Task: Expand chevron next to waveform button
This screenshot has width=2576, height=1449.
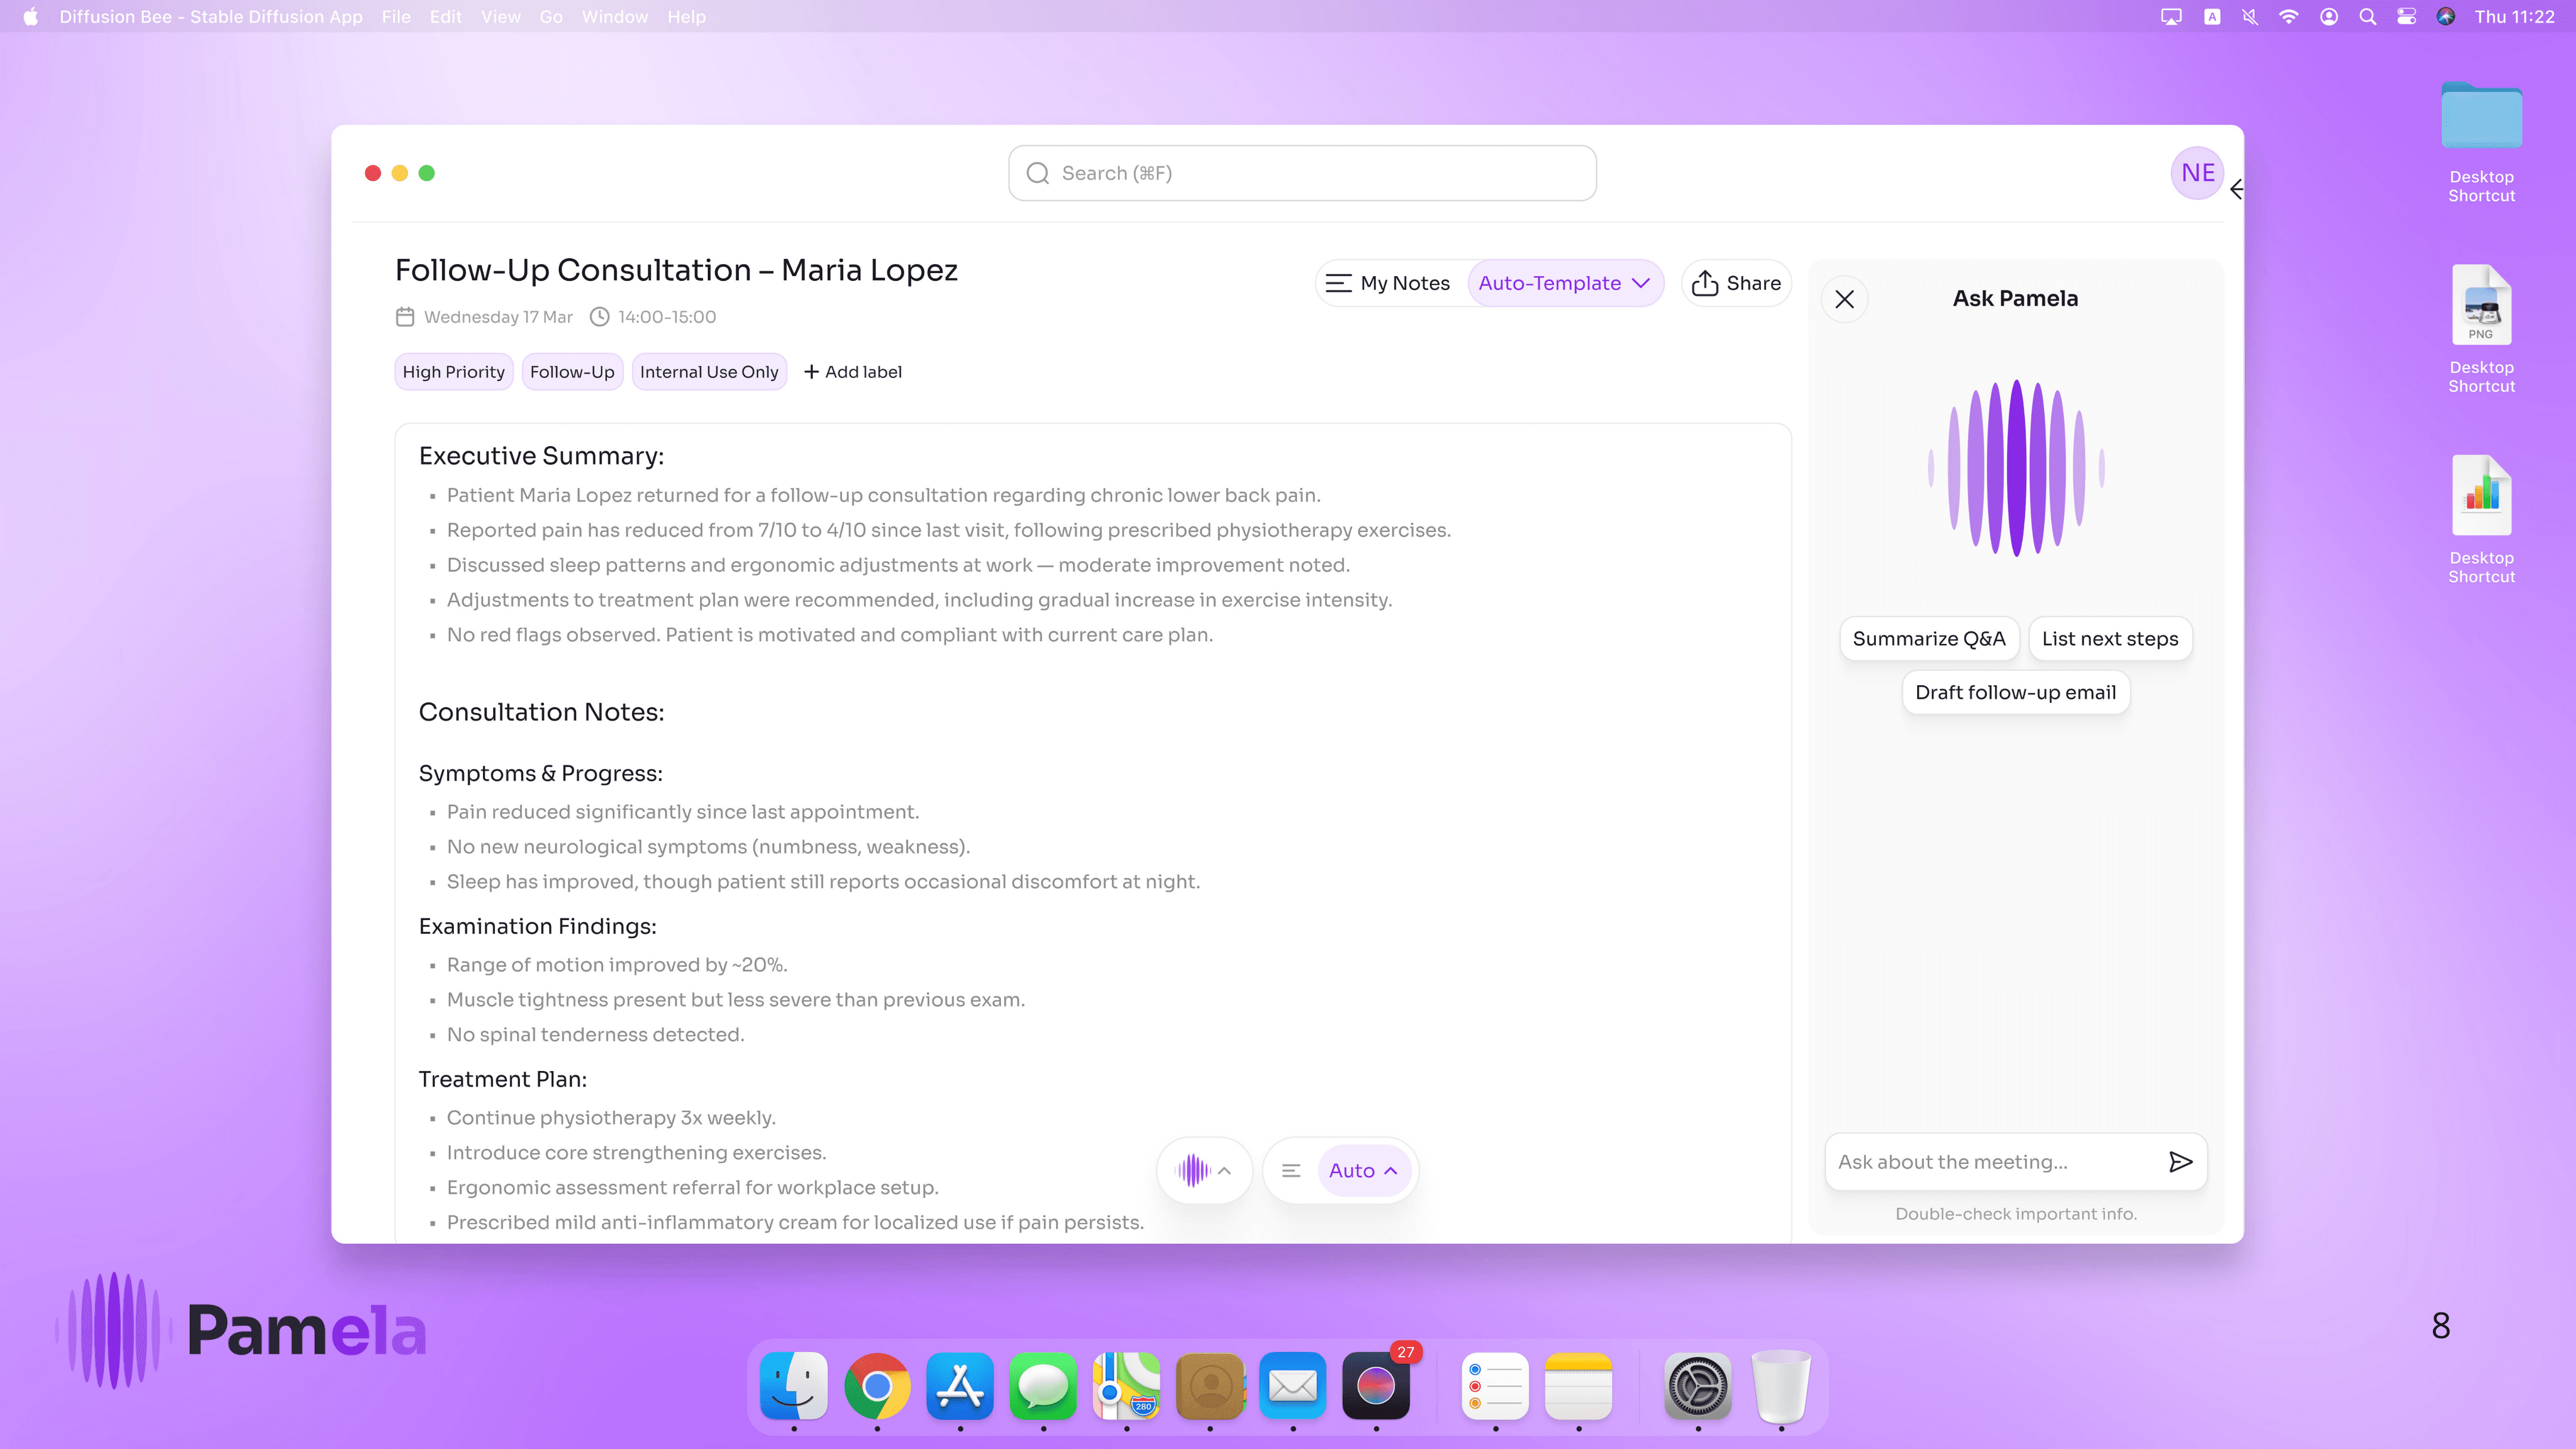Action: 1225,1170
